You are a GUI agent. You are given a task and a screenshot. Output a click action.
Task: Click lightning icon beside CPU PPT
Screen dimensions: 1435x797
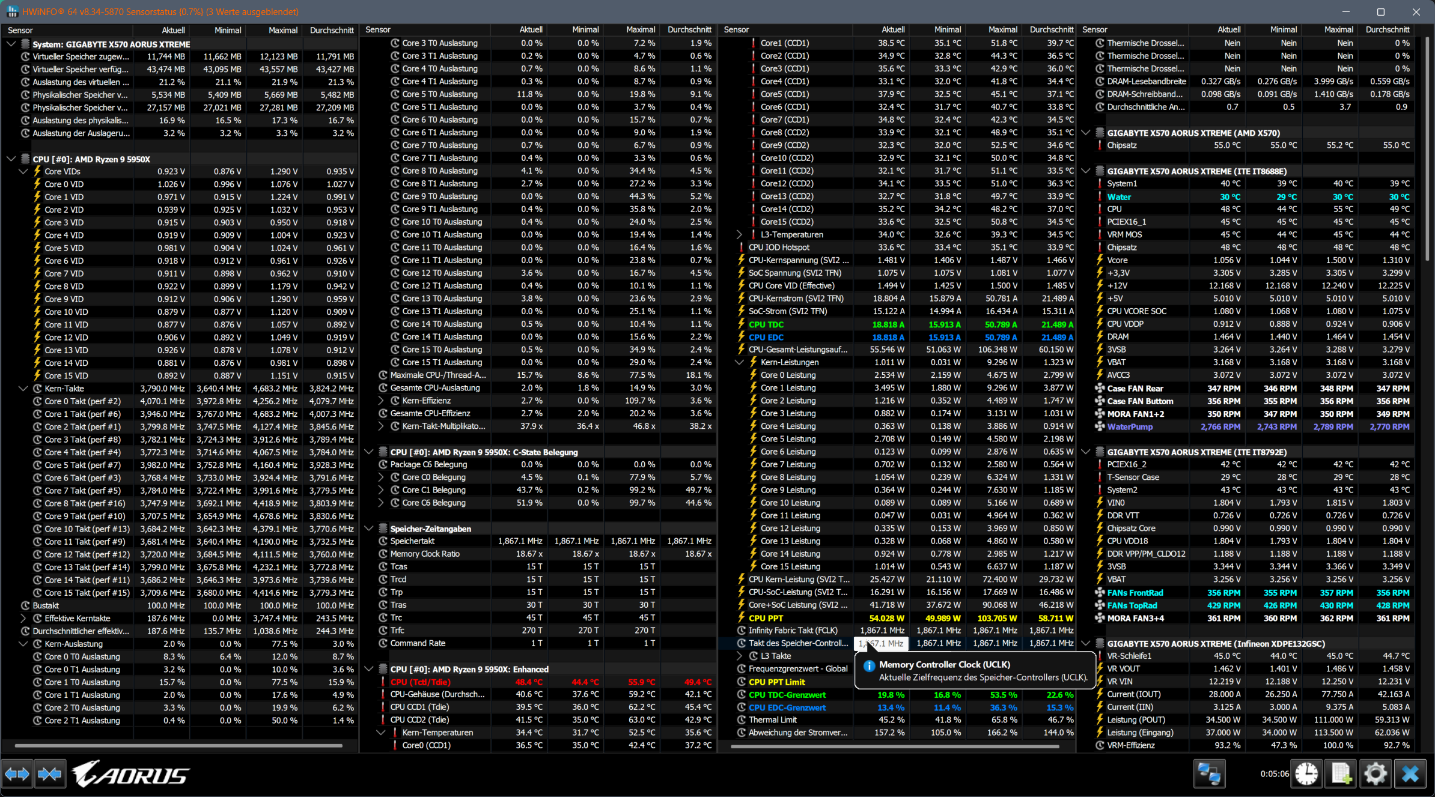[x=742, y=618]
